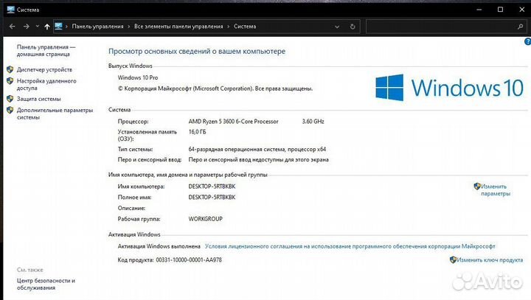
Task: Click the Back navigation arrow
Action: (12, 27)
